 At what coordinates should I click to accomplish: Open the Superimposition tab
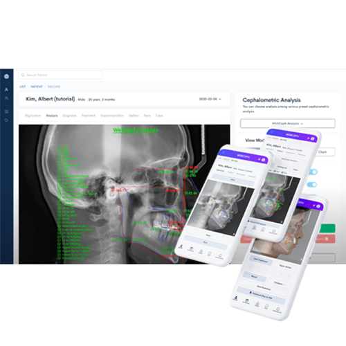(x=112, y=116)
